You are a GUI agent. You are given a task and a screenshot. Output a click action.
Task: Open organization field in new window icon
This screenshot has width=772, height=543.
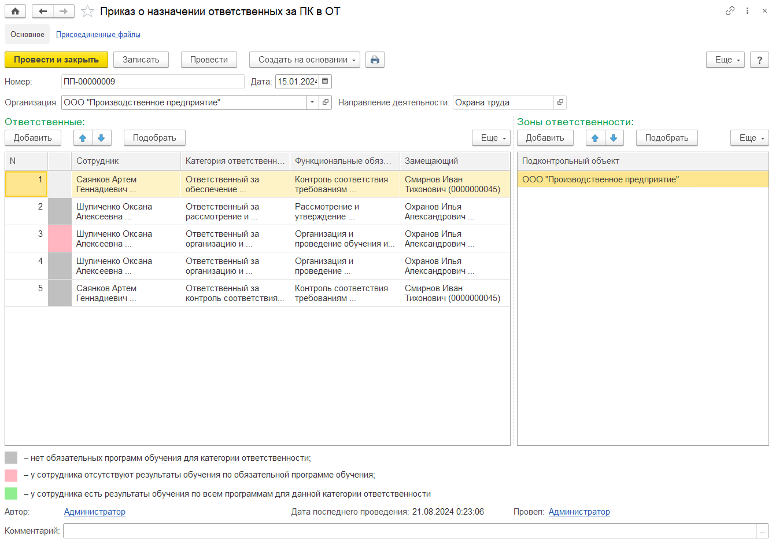click(326, 102)
